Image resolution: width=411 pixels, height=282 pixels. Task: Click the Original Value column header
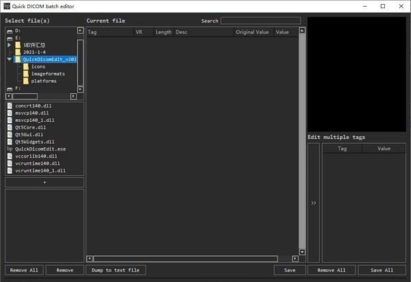tap(253, 32)
